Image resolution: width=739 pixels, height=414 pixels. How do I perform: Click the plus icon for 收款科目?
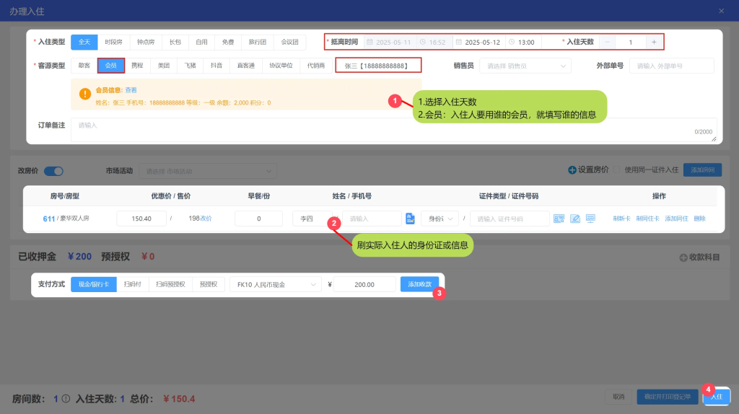(683, 257)
